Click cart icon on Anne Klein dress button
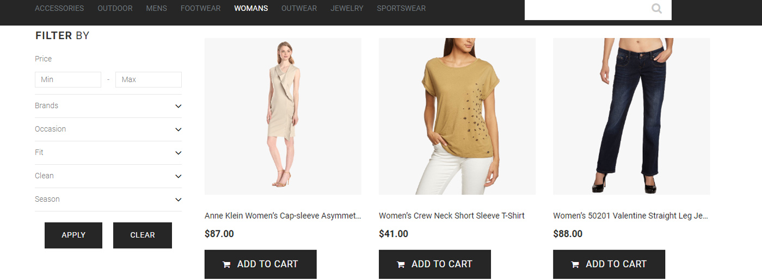Screen dimensions: 762x280 pyautogui.click(x=226, y=265)
